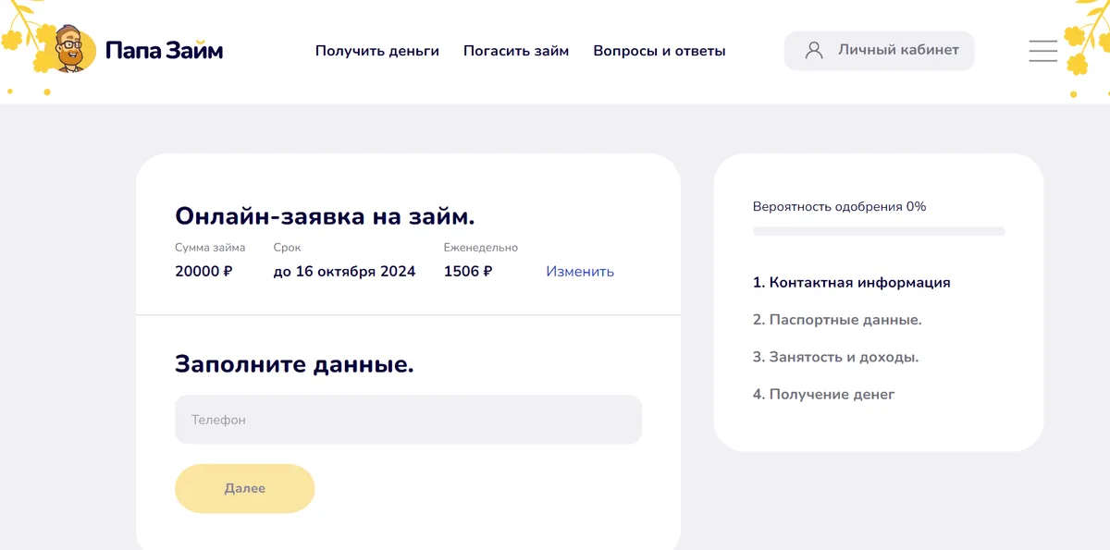Click the approval probability progress bar
Screen dimensions: 1110x550
(x=879, y=231)
